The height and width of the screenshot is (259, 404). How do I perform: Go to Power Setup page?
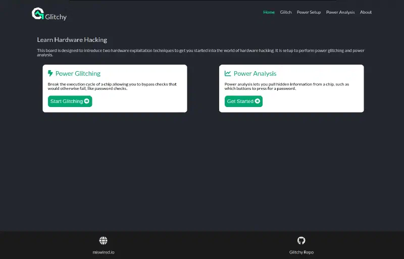[309, 12]
